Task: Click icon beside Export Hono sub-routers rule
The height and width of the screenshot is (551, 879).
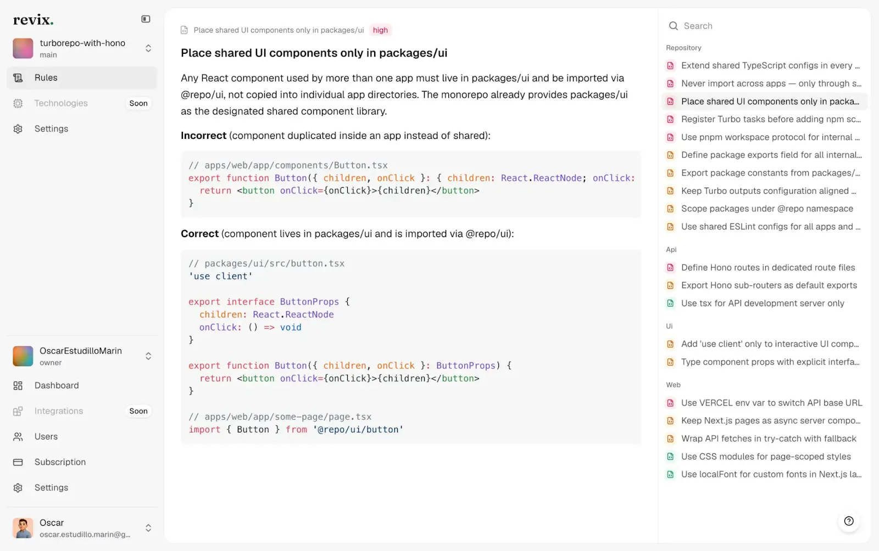Action: pos(670,285)
